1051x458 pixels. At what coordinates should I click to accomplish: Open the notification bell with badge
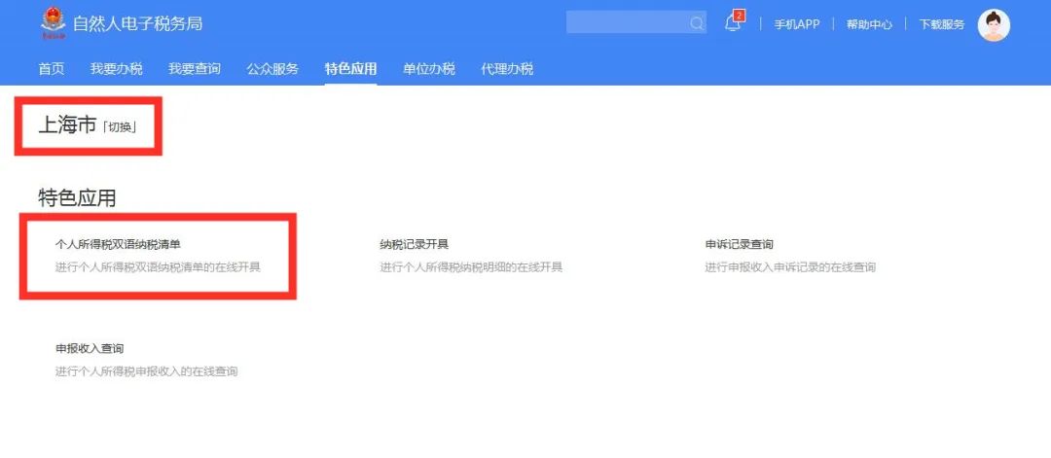click(734, 22)
